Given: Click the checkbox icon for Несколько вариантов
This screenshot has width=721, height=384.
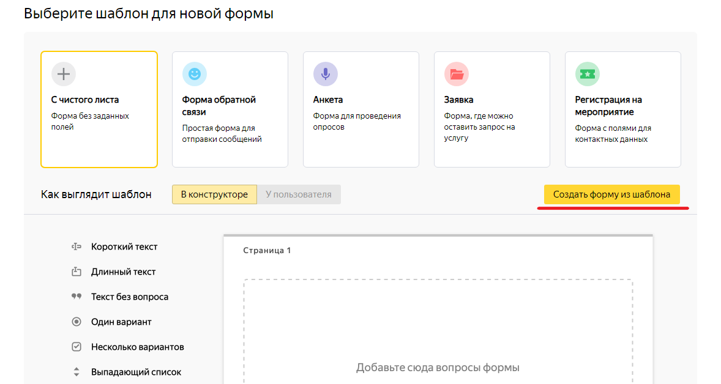Looking at the screenshot, I should [x=77, y=347].
